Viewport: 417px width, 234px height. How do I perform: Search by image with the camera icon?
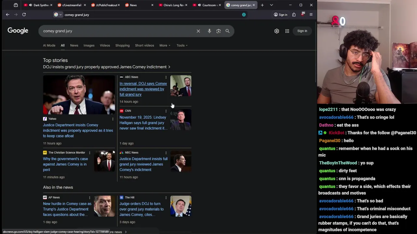[x=219, y=31]
